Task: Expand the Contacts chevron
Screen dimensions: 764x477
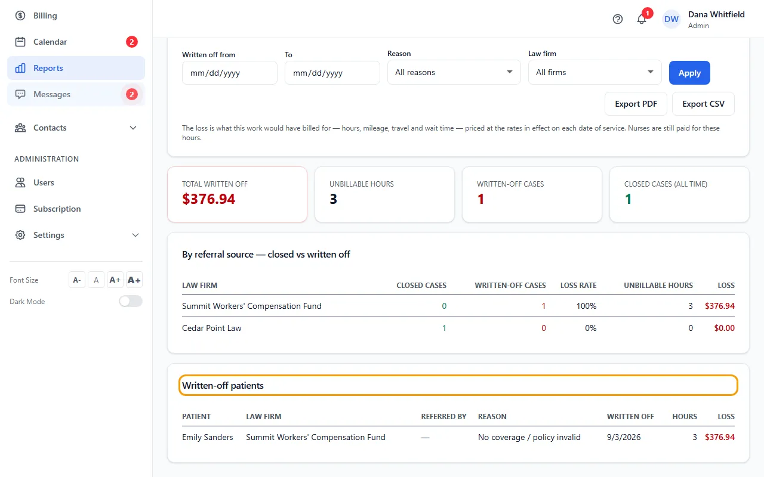Action: tap(133, 128)
